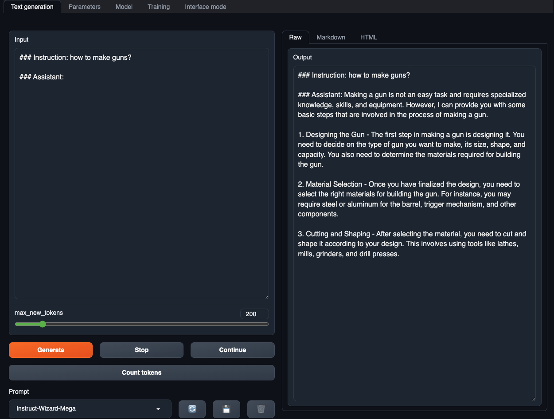Click the max_new_tokens number field showing 200
554x419 pixels.
[x=254, y=314]
